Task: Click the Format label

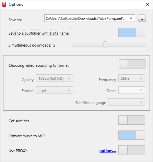Action: 28,91
